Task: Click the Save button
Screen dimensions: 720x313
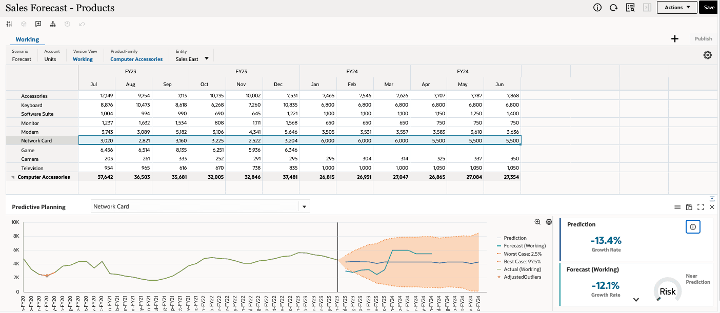Action: coord(709,7)
